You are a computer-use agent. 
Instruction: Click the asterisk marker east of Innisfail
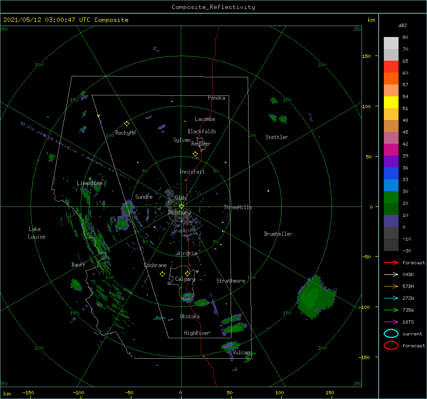(225, 163)
